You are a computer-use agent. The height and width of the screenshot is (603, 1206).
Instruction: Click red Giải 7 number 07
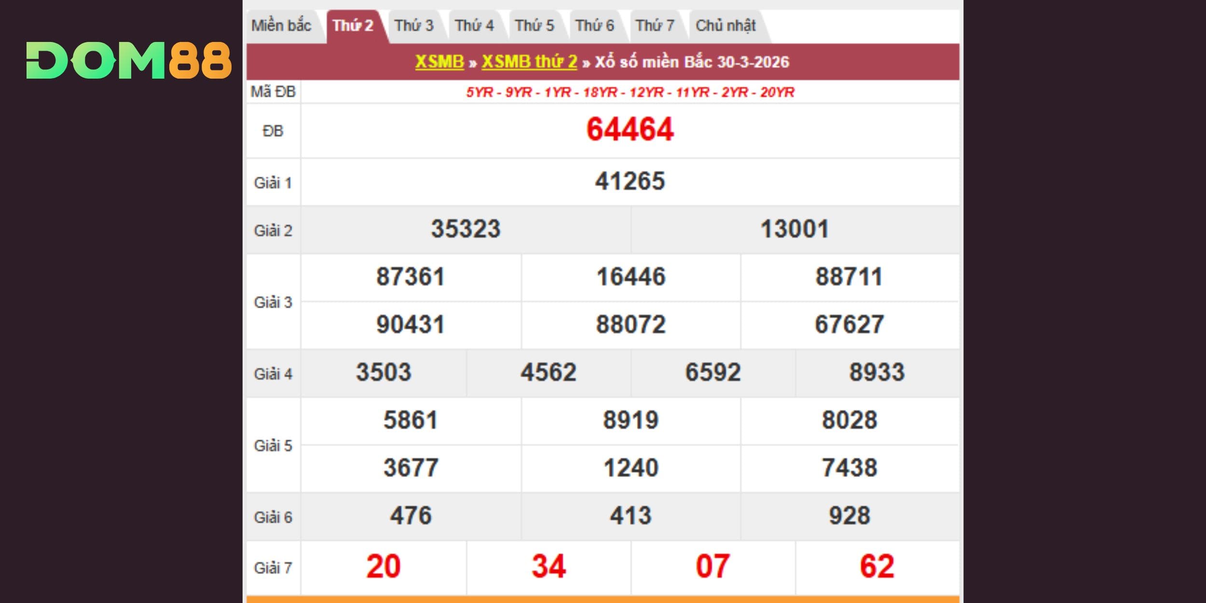pos(713,566)
